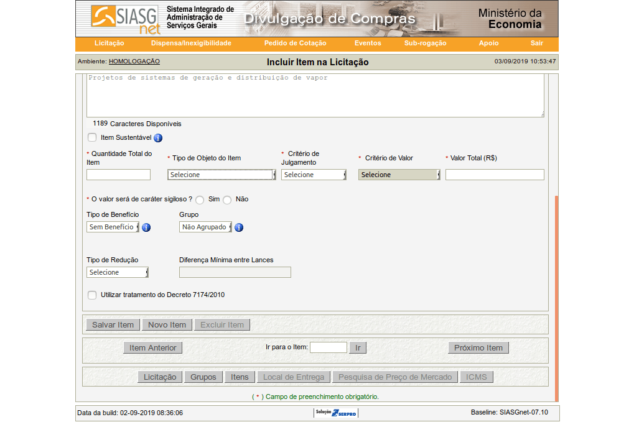The image size is (634, 422).
Task: Click info icon beside Não Agrupado dropdown
Action: pyautogui.click(x=239, y=227)
